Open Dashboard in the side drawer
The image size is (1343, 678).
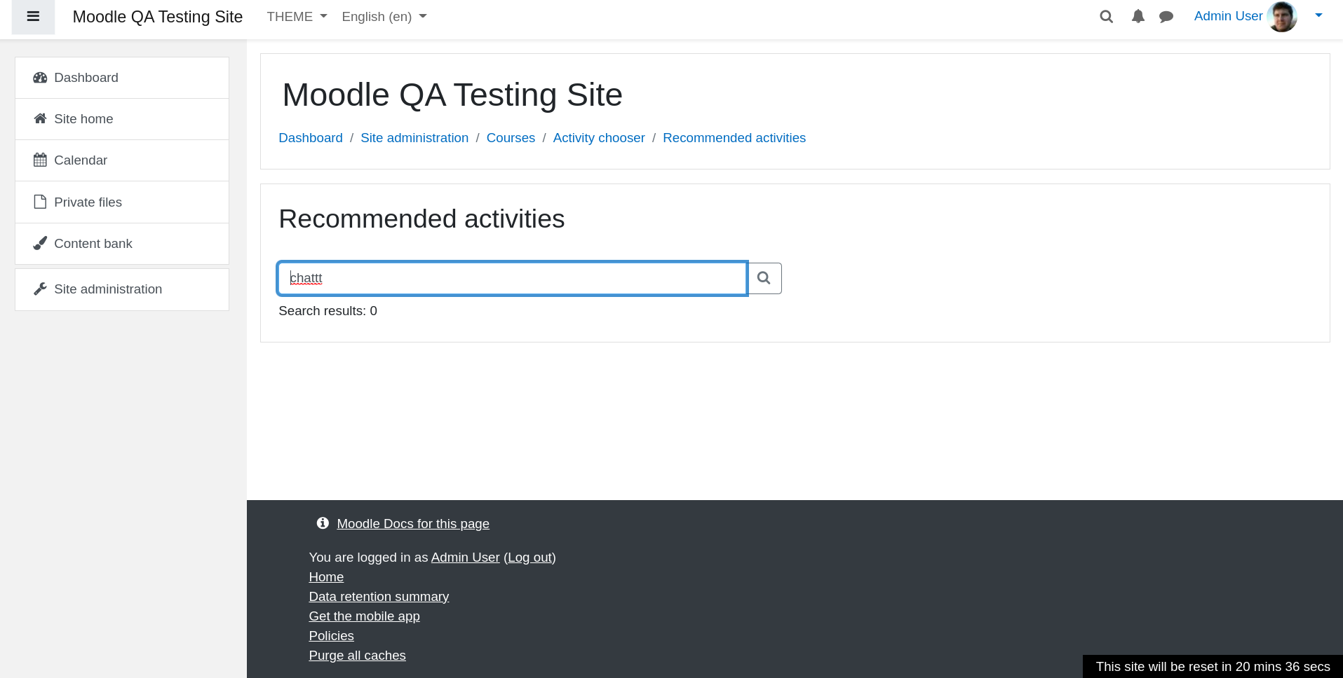pyautogui.click(x=122, y=78)
